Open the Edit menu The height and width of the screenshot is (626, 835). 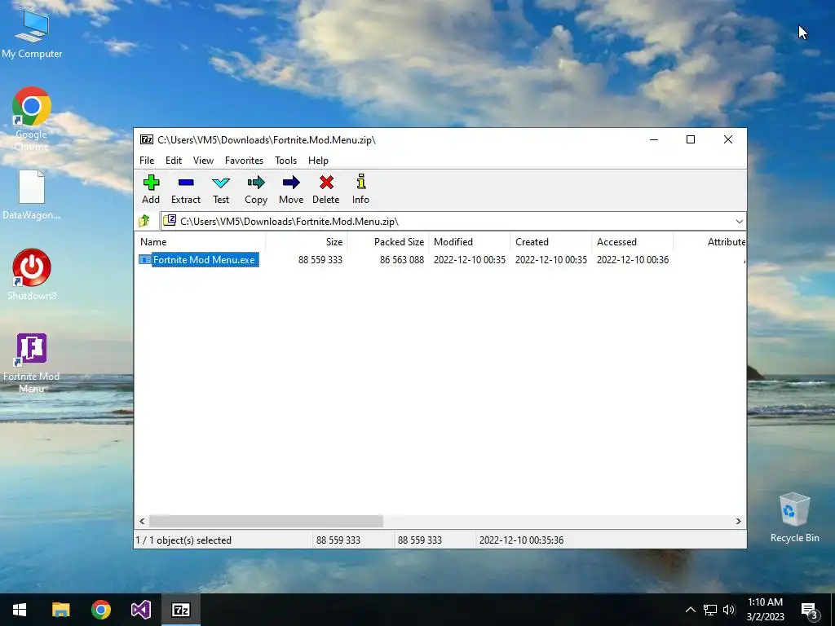pyautogui.click(x=174, y=161)
